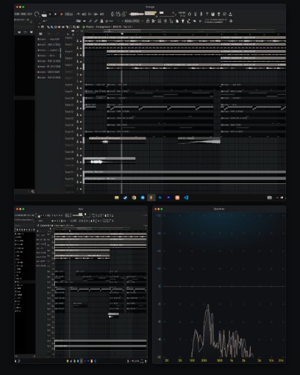Screen dimensions: 300x375
Task: Click the +12 dB label in Spectrum window
Action: [158, 215]
